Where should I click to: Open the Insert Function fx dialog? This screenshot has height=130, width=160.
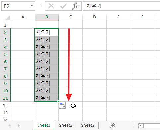click(75, 6)
